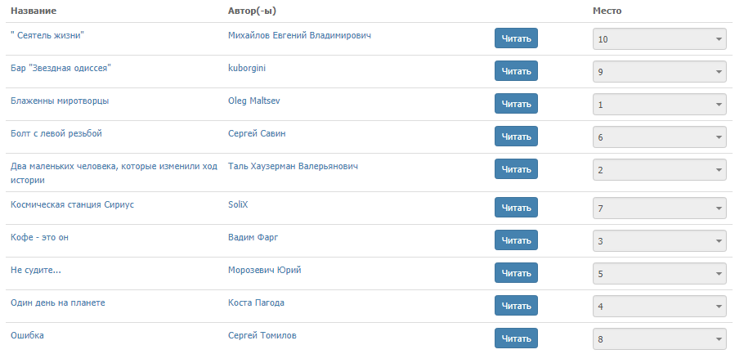
Task: Click the "Бар "Звездная одиссея"" title link
Action: [x=61, y=69]
